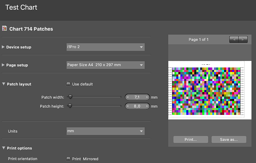Click the Save as... button
This screenshot has width=256, height=163.
pyautogui.click(x=229, y=139)
